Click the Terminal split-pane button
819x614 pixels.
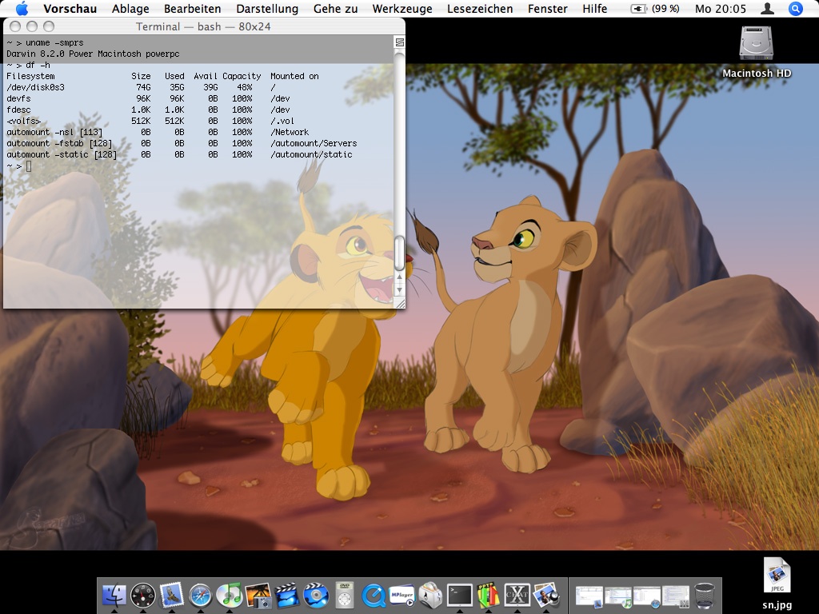click(400, 42)
